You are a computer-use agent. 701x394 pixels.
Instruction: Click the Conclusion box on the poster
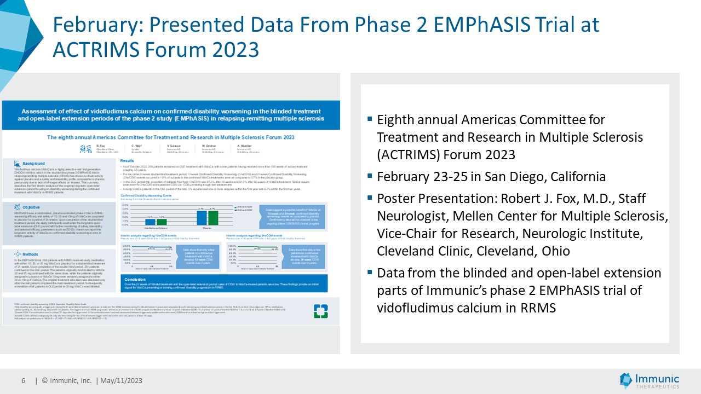click(x=223, y=283)
